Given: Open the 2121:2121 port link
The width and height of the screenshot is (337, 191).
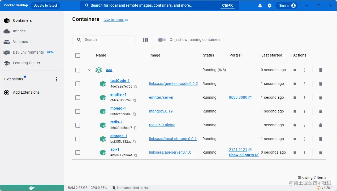Looking at the screenshot, I should click(240, 150).
